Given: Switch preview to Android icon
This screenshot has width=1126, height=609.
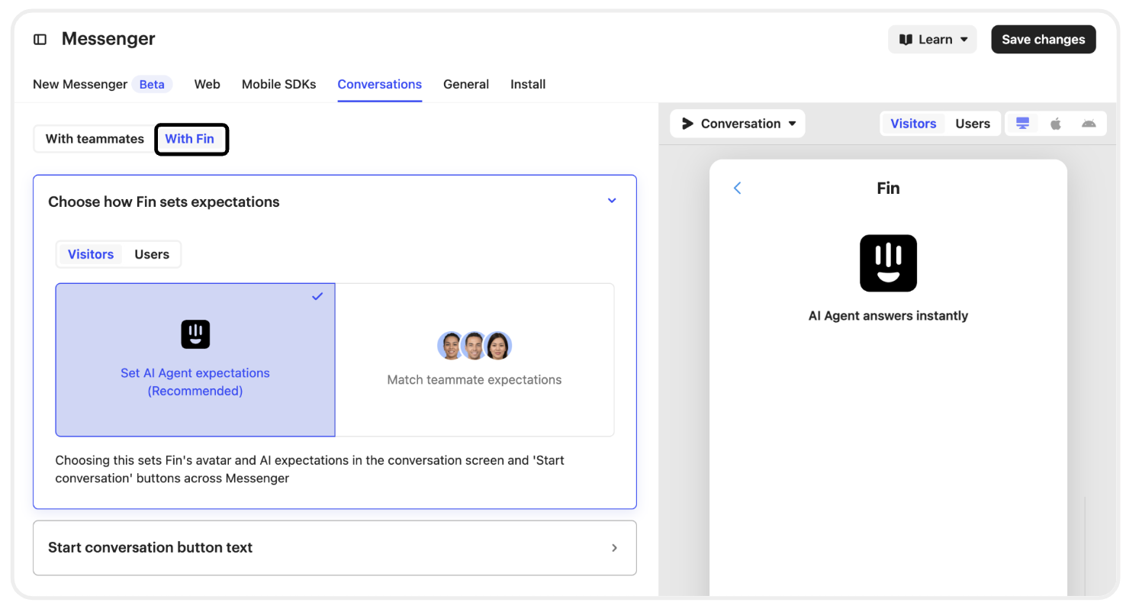Looking at the screenshot, I should pyautogui.click(x=1089, y=124).
